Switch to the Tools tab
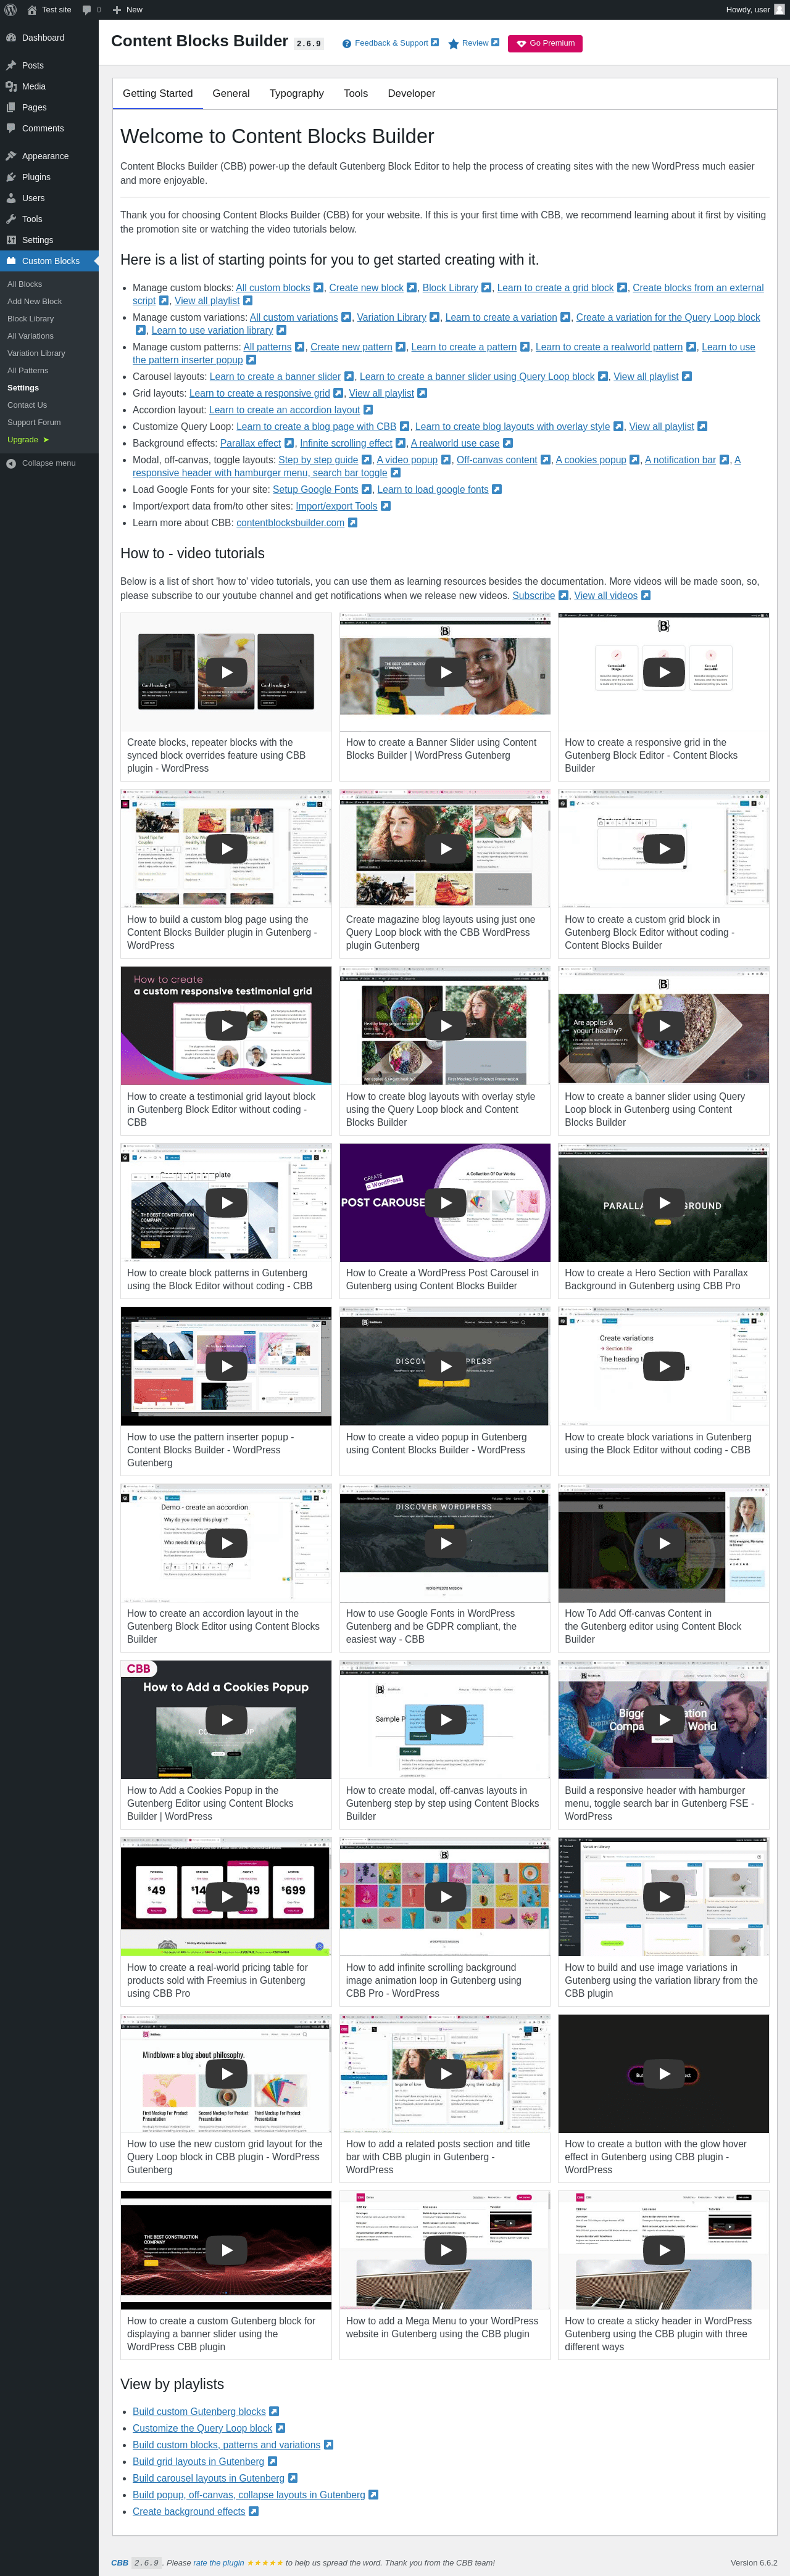The height and width of the screenshot is (2576, 790). (356, 93)
